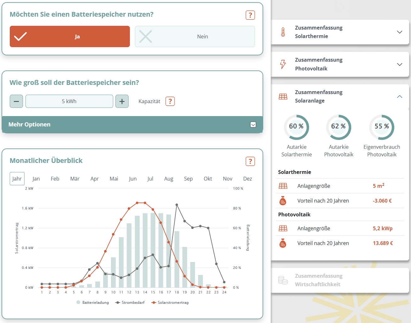This screenshot has height=323, width=411.
Task: Expand the Mehr Optionen section
Action: [132, 125]
